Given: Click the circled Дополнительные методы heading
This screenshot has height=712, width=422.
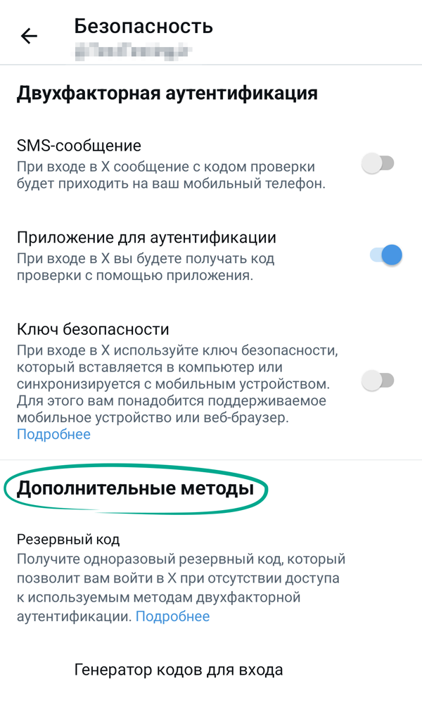Looking at the screenshot, I should click(x=135, y=488).
